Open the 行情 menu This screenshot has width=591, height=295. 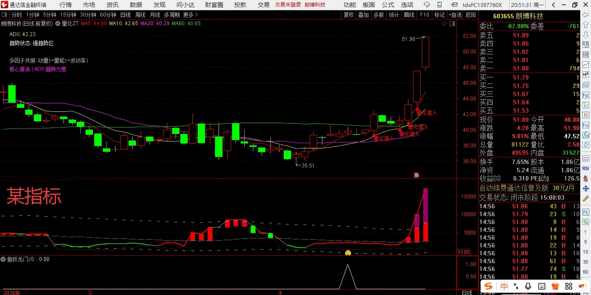pos(66,5)
